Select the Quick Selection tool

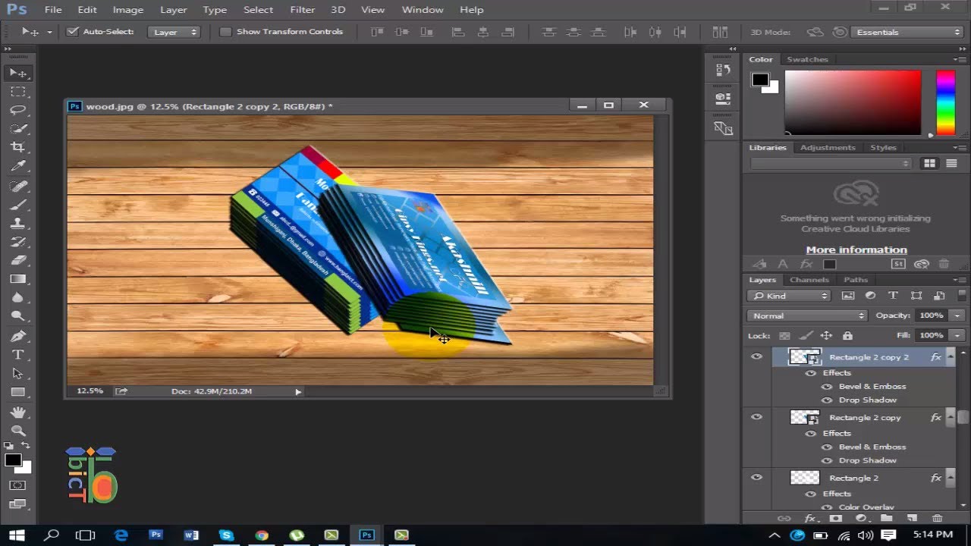pos(18,129)
